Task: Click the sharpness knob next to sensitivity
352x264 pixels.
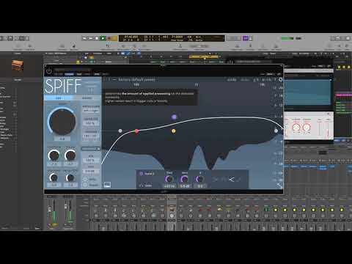Action: [70, 155]
